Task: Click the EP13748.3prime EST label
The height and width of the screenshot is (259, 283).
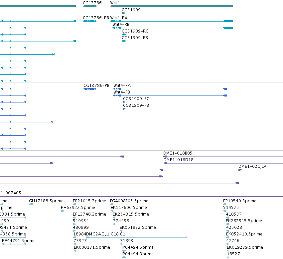Action: tap(89, 214)
